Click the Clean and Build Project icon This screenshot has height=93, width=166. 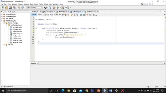pos(54,7)
